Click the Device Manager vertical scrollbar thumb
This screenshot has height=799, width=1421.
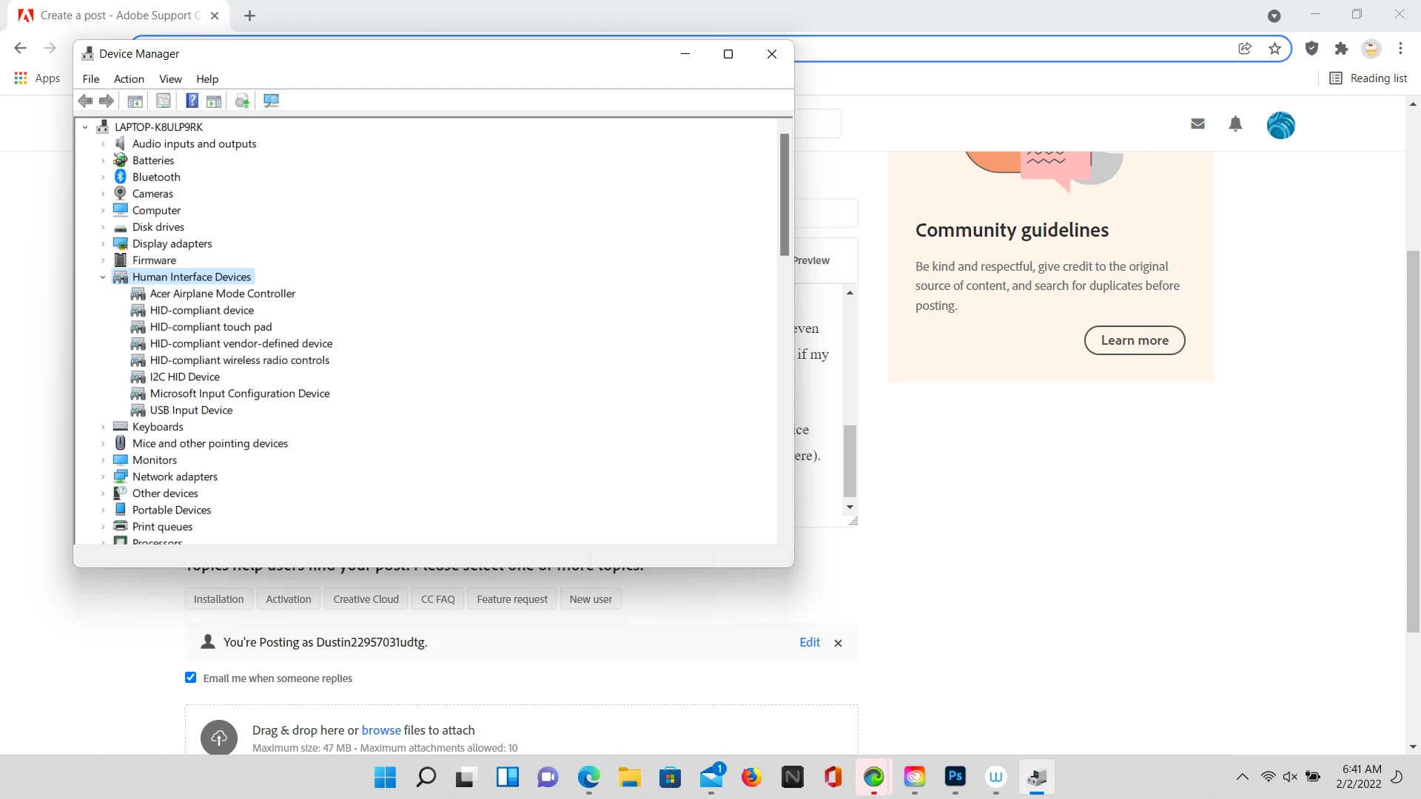coord(784,194)
